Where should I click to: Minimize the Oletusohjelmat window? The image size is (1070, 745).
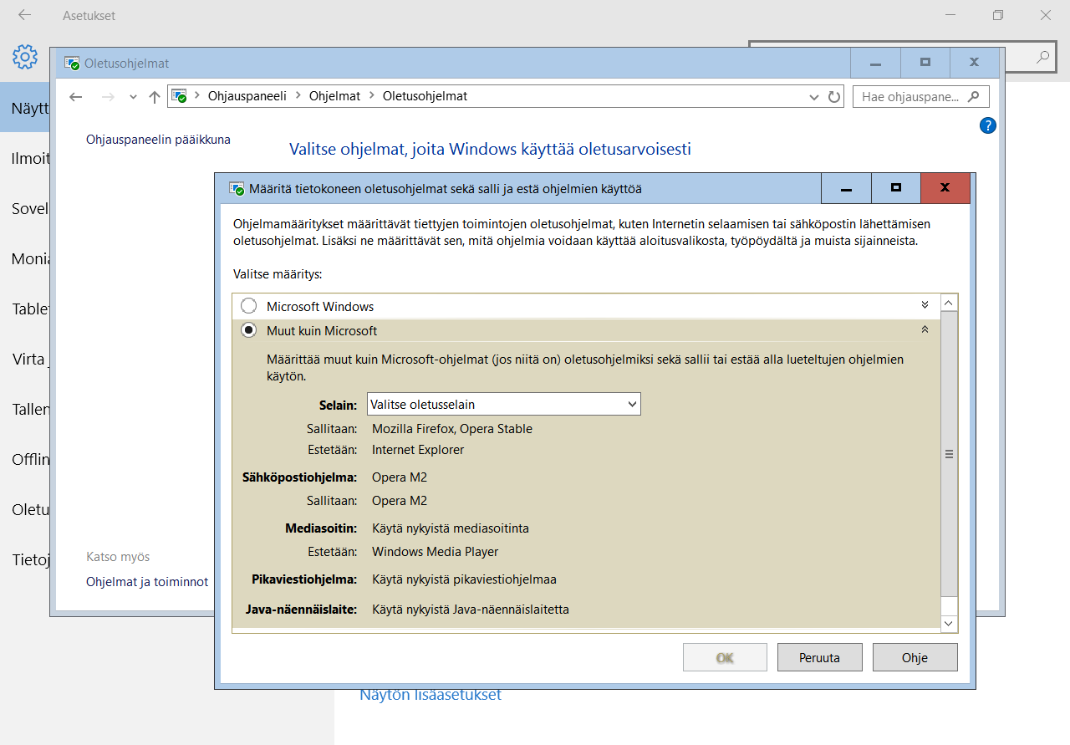coord(875,63)
